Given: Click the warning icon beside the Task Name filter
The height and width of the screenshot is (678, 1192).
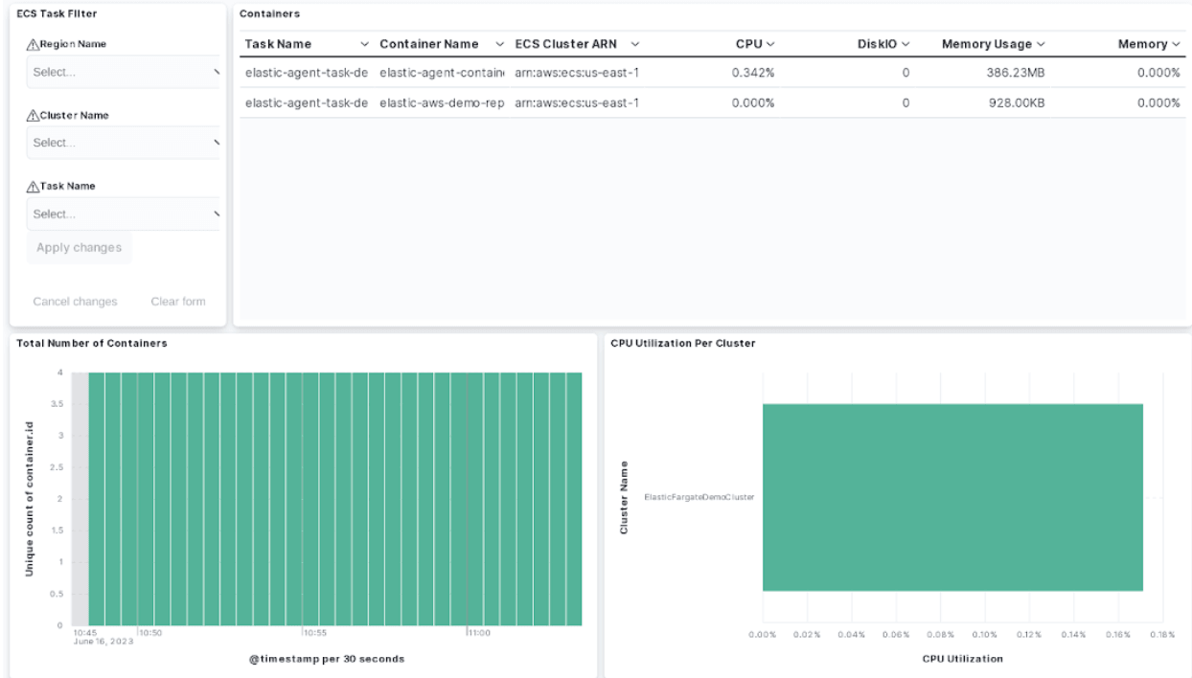Looking at the screenshot, I should [33, 186].
